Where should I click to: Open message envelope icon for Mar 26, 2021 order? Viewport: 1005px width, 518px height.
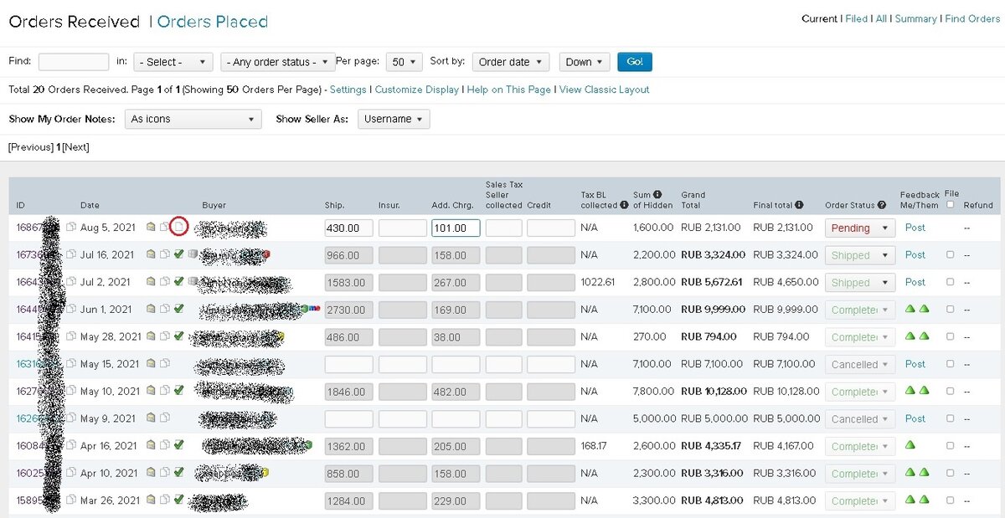click(x=151, y=500)
